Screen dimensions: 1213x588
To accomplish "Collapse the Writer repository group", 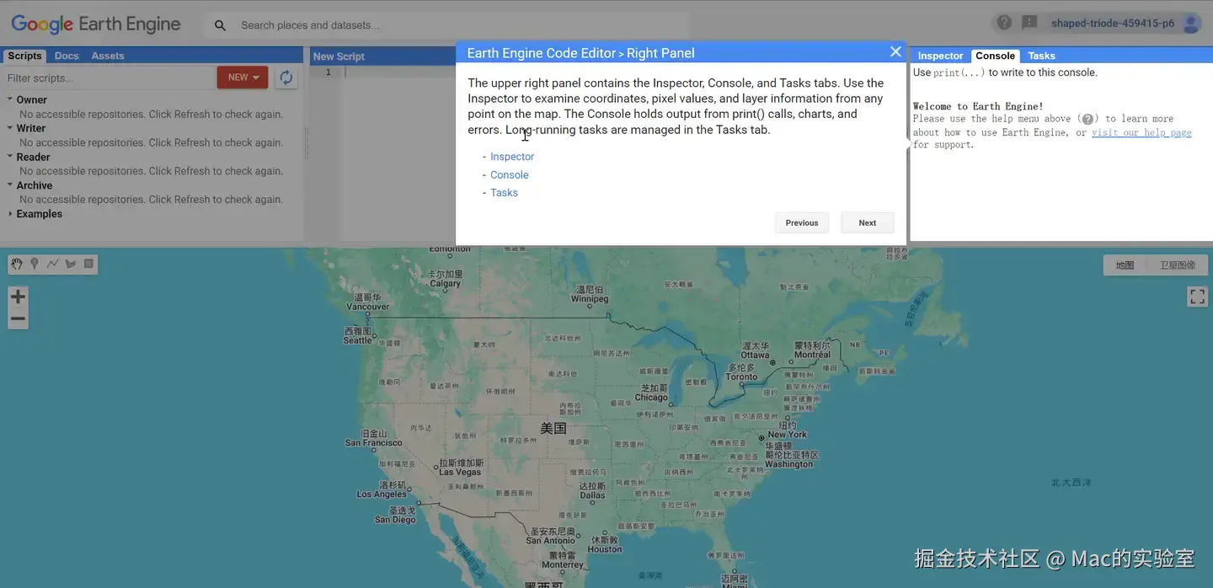I will pyautogui.click(x=10, y=128).
